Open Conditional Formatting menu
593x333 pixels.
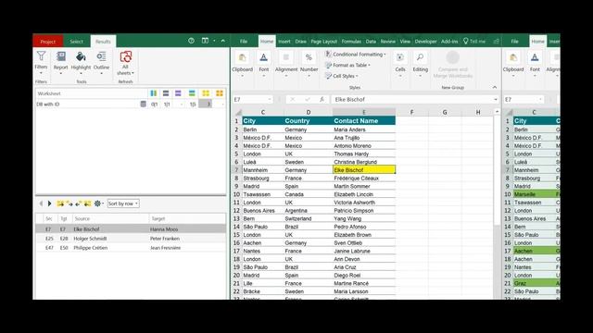tap(356, 55)
